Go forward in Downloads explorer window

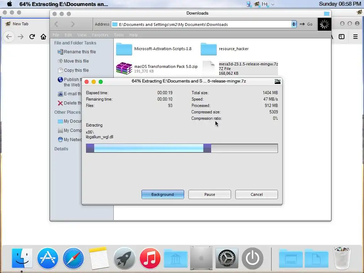coord(73,24)
